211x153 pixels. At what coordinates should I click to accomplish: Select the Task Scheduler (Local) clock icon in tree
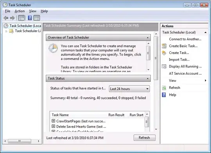(x=6, y=26)
